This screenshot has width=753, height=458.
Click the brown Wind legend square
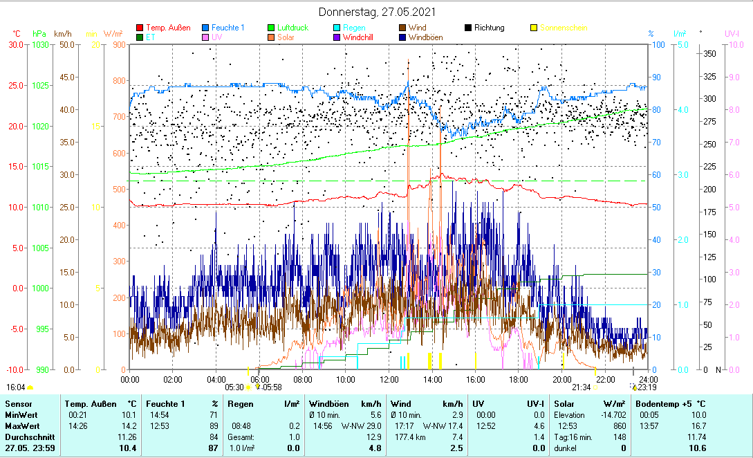pos(402,28)
